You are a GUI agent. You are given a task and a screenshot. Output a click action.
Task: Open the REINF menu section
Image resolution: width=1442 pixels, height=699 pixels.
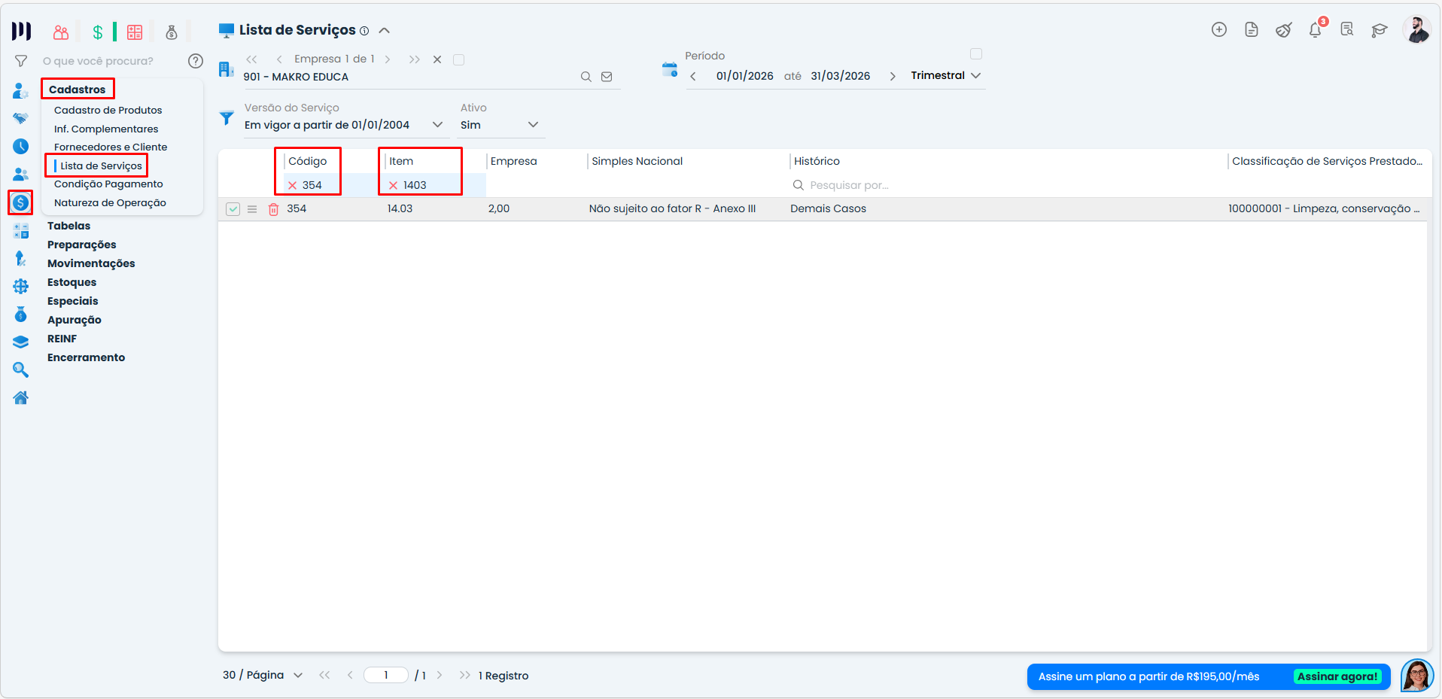tap(62, 339)
